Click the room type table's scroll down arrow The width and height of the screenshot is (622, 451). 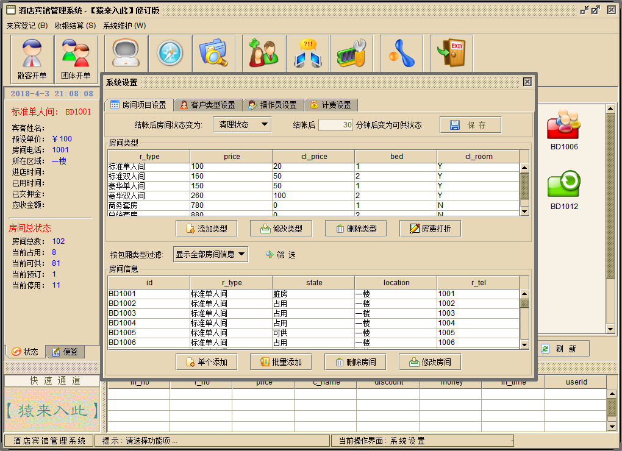point(524,211)
